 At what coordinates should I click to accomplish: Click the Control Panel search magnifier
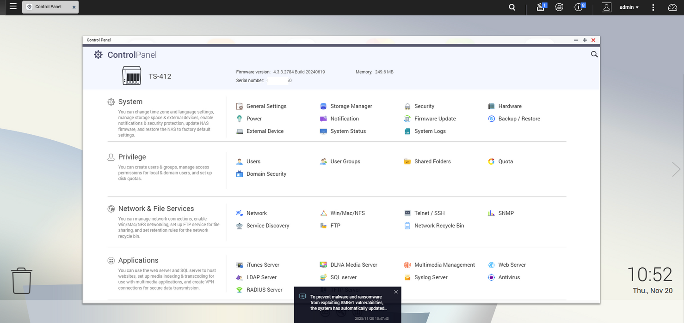594,54
